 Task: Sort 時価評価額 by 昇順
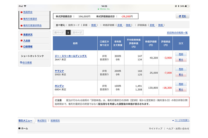(x=120, y=25)
